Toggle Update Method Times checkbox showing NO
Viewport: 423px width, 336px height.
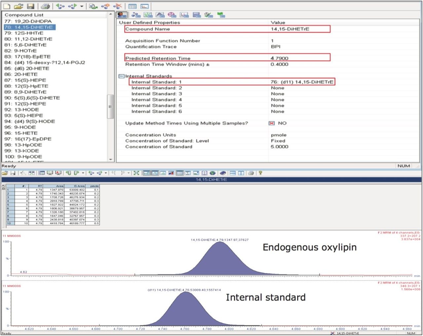coord(272,123)
